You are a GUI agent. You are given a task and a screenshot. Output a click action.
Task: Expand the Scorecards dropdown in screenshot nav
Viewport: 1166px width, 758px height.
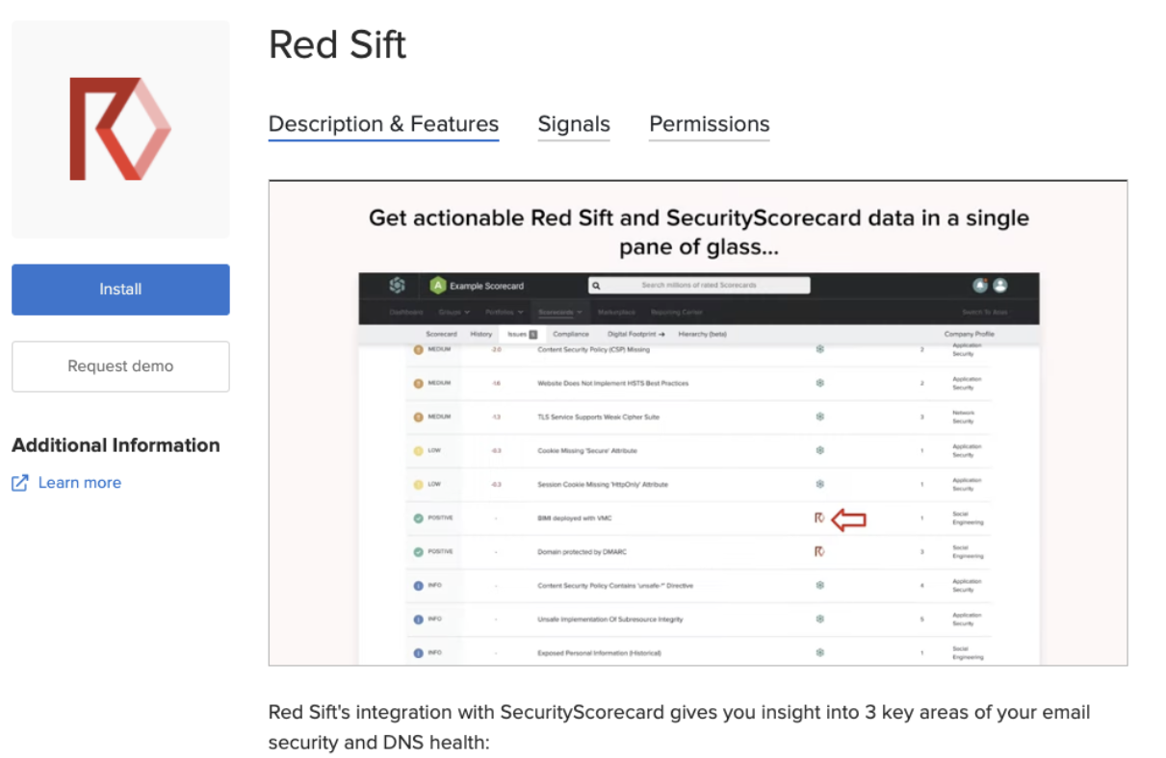(559, 313)
